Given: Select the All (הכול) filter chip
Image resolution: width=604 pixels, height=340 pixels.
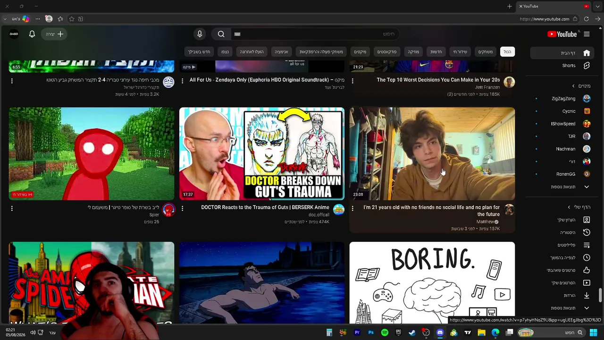Looking at the screenshot, I should (x=507, y=51).
